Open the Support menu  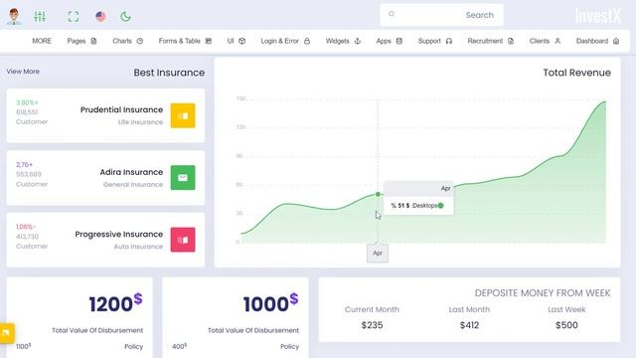pyautogui.click(x=435, y=41)
